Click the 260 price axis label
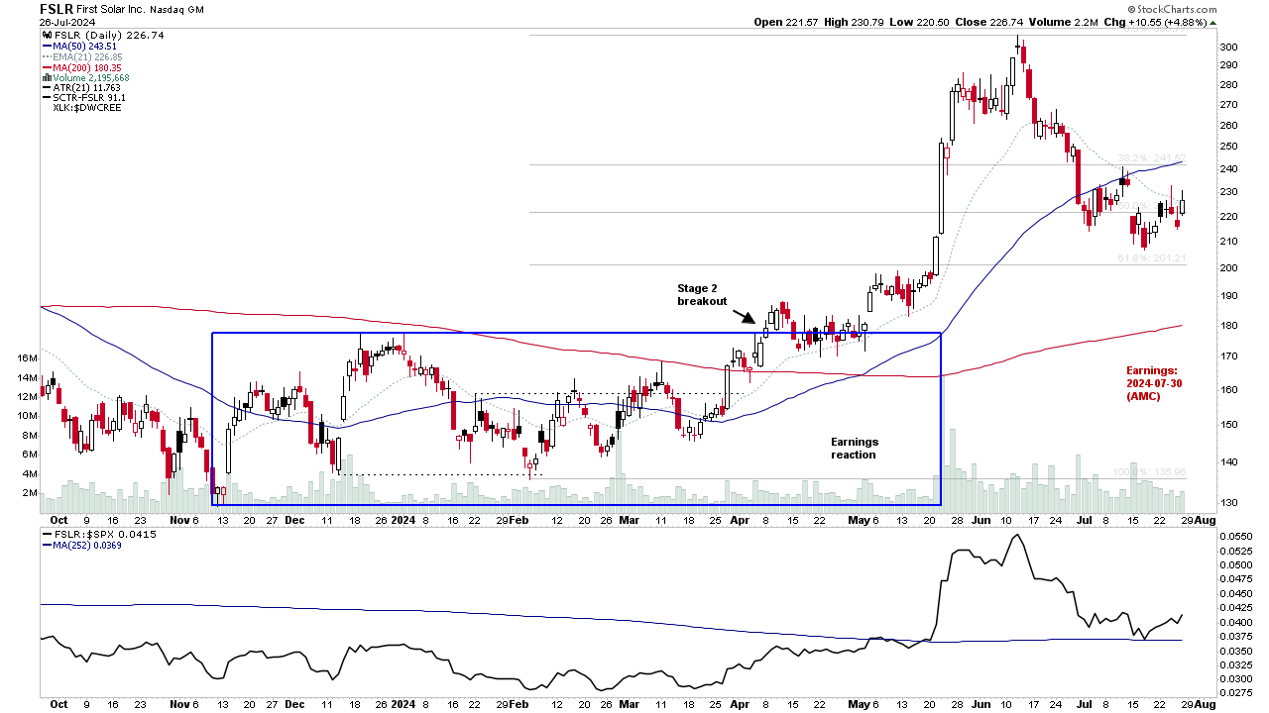 click(1228, 126)
